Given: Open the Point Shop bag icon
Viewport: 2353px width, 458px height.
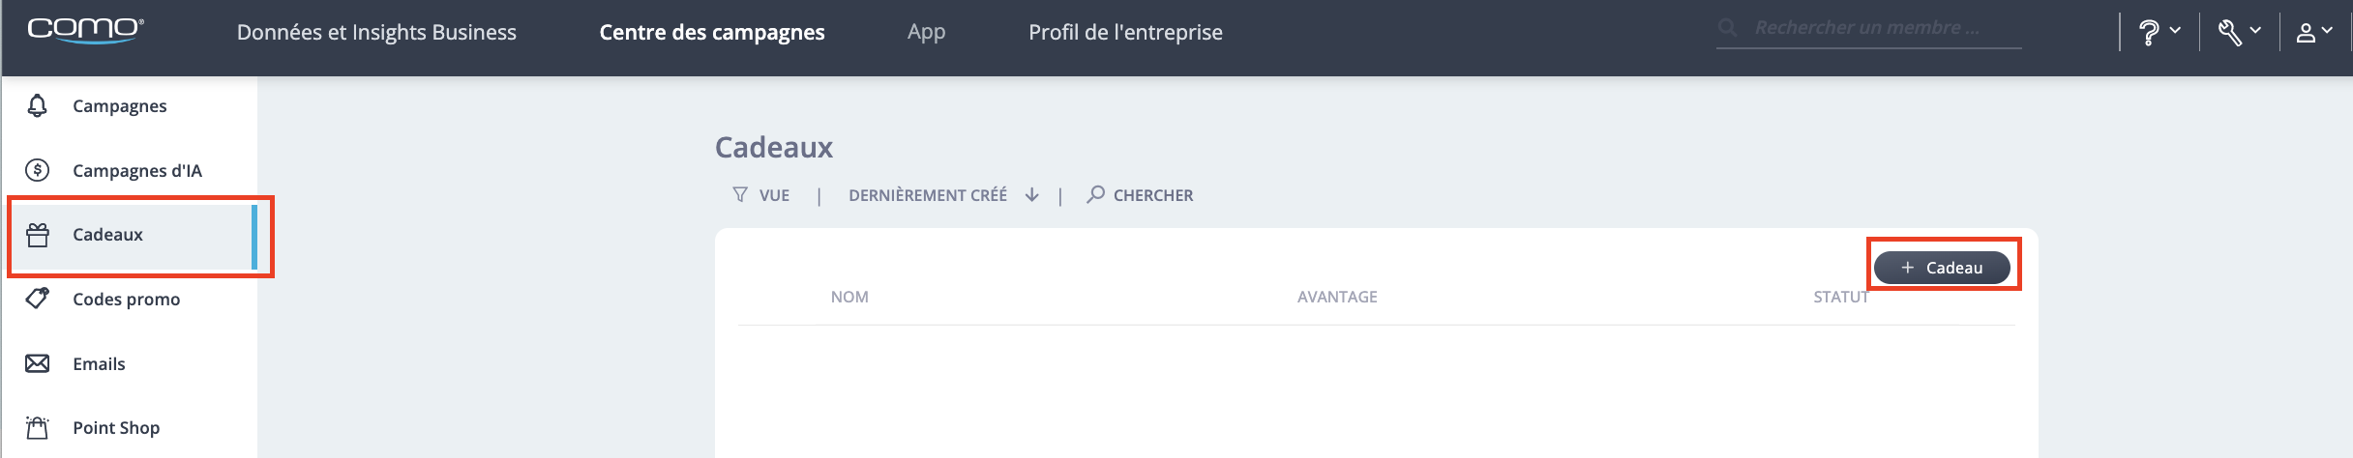Looking at the screenshot, I should point(38,427).
